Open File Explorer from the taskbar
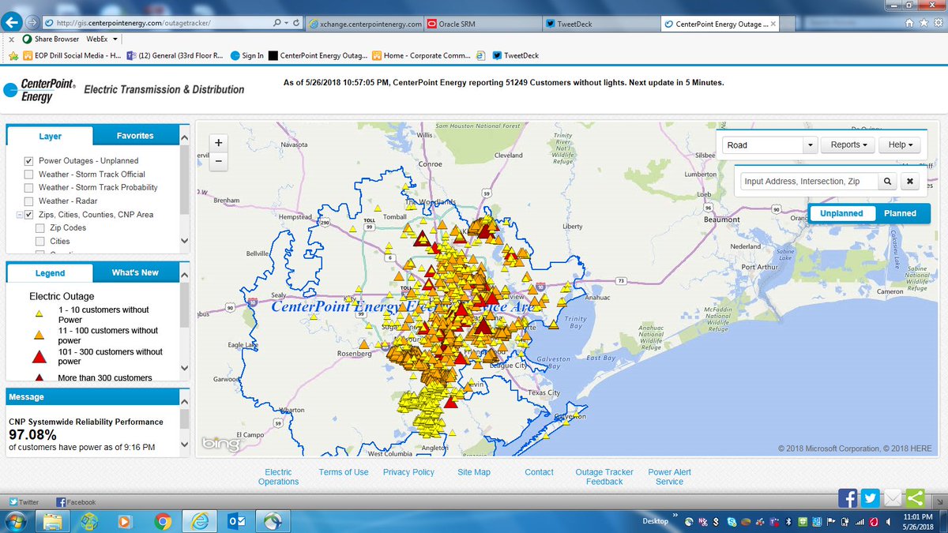Screen dimensions: 948x533 (53, 521)
